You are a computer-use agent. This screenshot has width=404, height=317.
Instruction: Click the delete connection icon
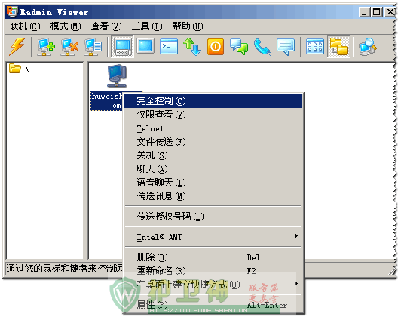pos(69,47)
